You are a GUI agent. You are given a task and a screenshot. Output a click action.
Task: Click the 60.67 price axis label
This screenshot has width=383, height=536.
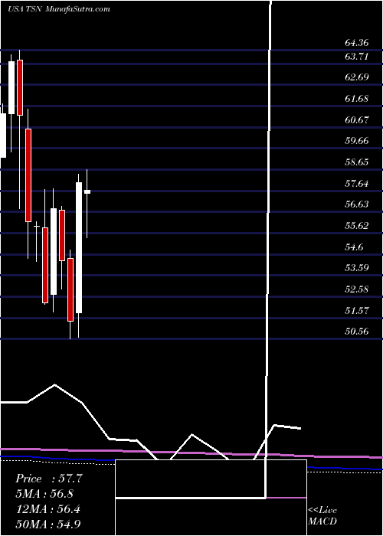pyautogui.click(x=357, y=120)
